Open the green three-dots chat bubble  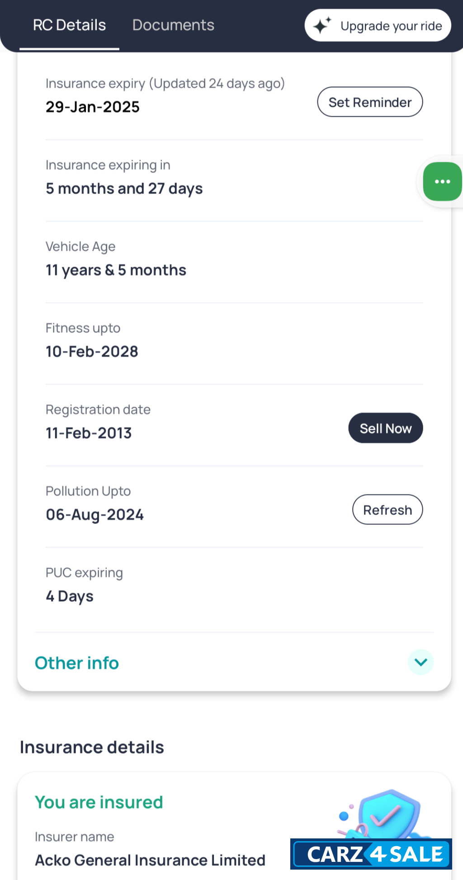click(x=442, y=181)
